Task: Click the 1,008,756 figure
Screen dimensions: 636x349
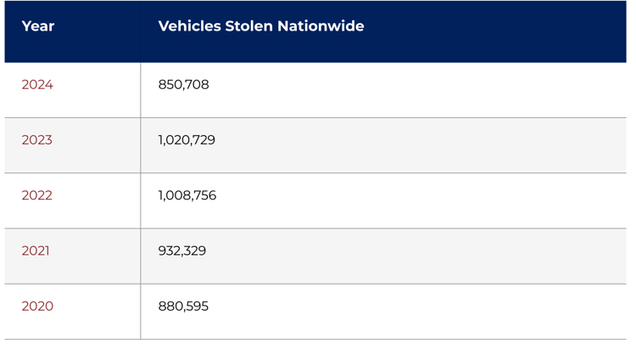Action: coord(187,195)
